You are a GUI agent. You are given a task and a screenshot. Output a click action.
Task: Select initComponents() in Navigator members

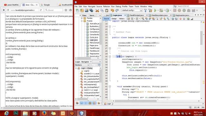pyautogui.click(x=90, y=84)
